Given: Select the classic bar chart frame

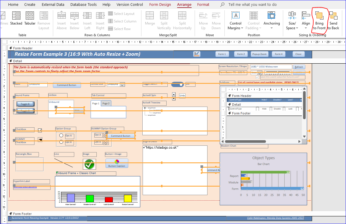Looking at the screenshot, I should [x=98, y=192].
